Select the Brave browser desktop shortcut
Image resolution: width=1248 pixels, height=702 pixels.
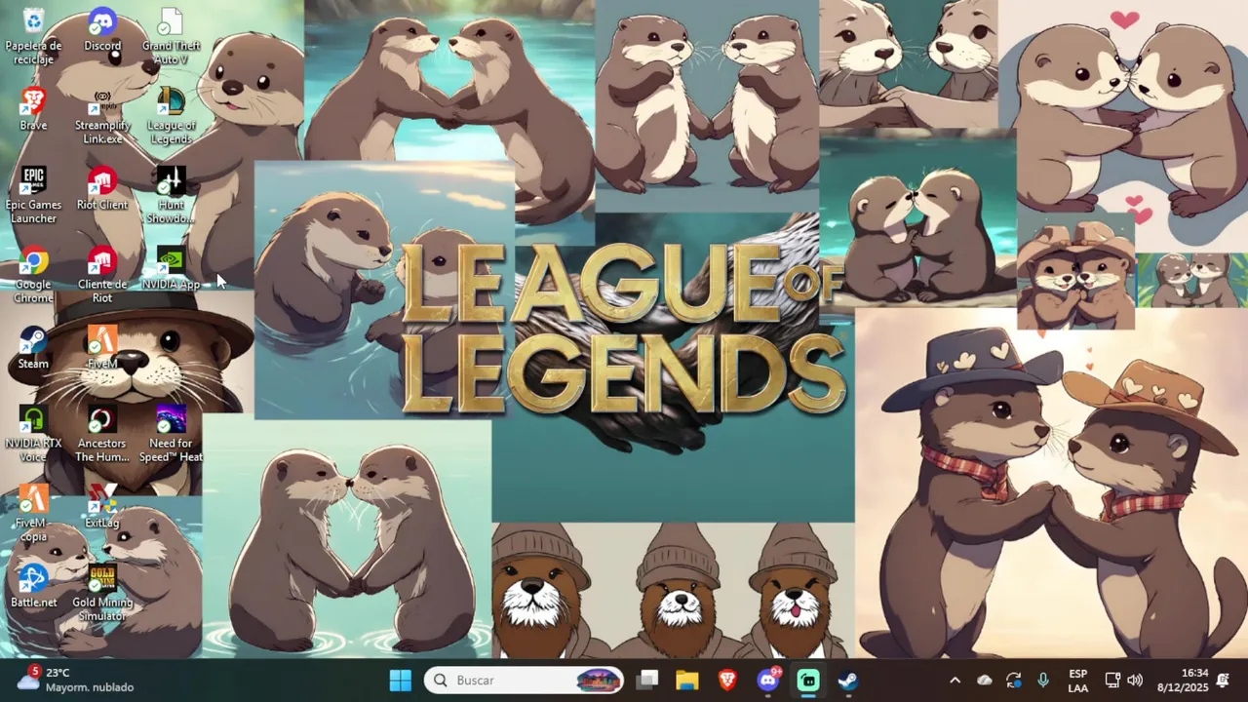coord(33,109)
